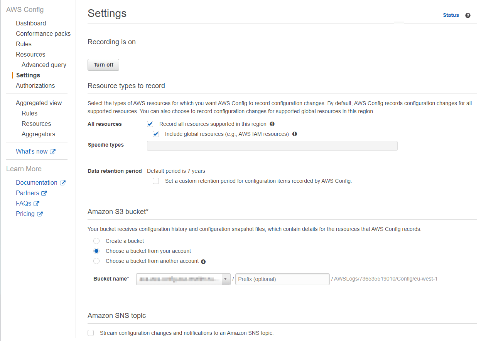Open Rules under Aggregated view

(x=29, y=113)
